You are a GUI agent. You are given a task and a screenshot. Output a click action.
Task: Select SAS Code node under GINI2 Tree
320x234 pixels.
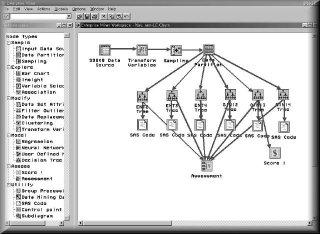[x=230, y=125]
